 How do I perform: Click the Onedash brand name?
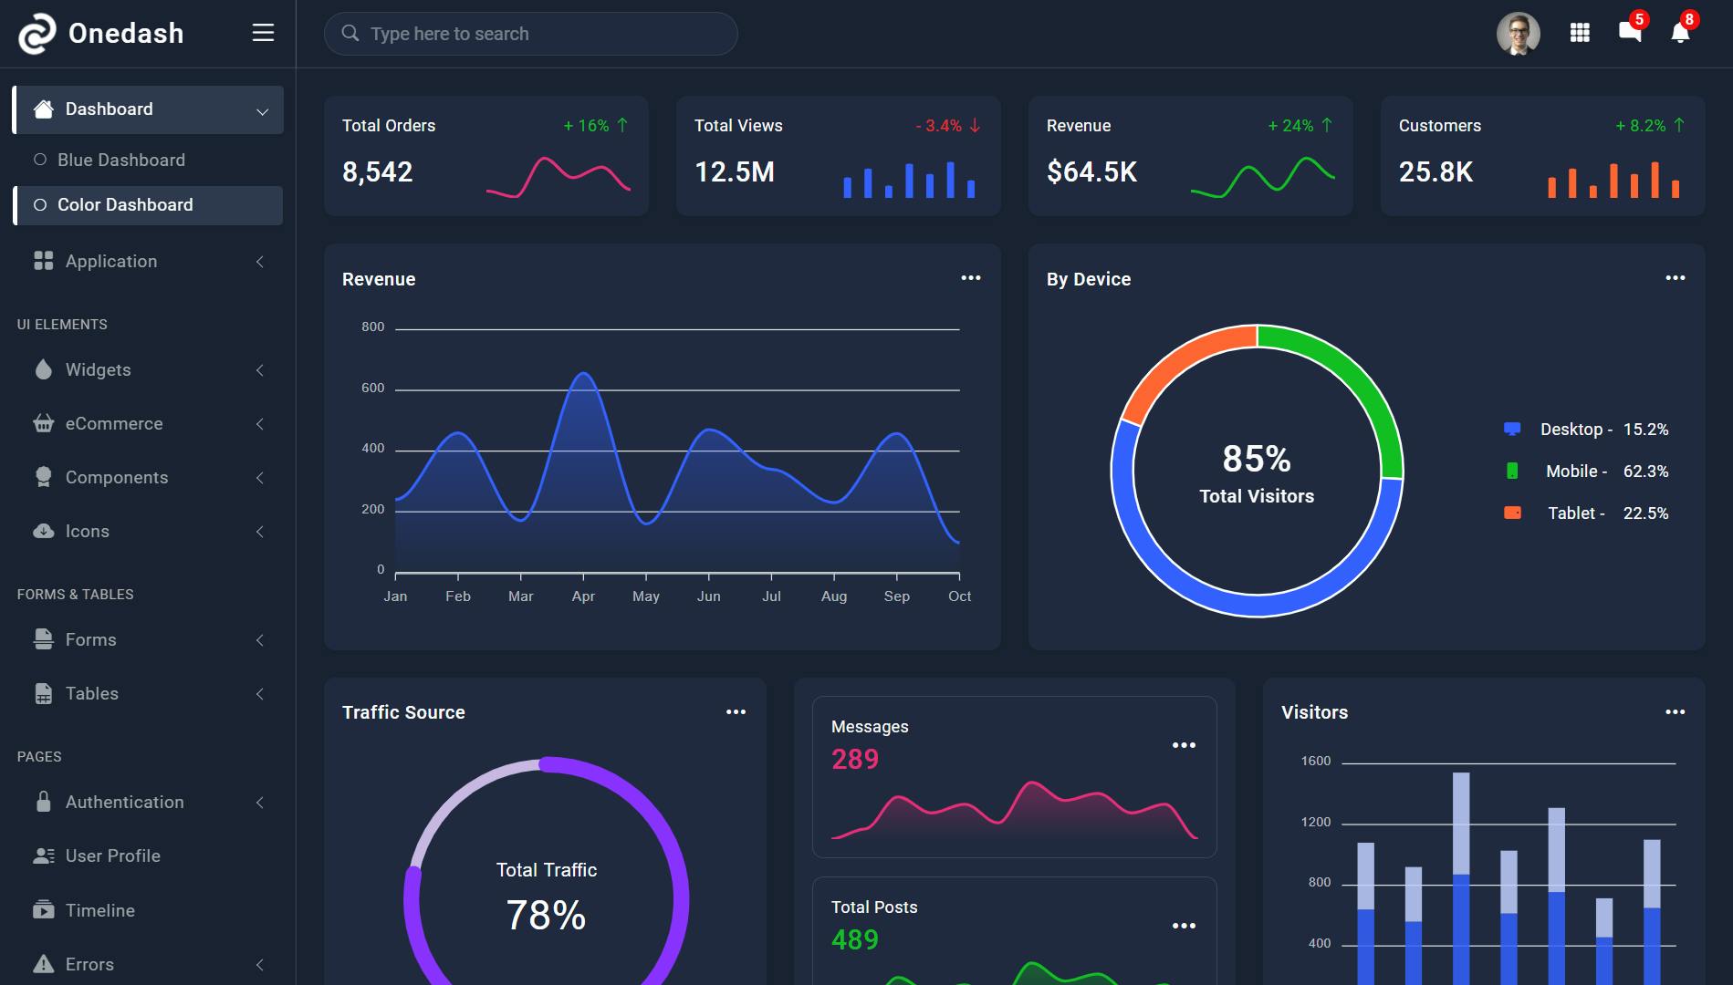126,34
